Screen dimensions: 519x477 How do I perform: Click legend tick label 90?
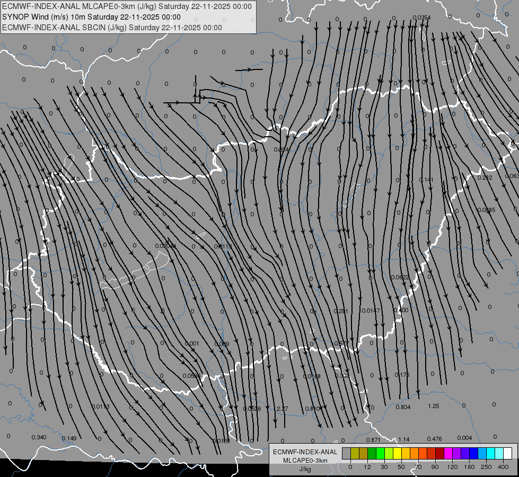(435, 467)
